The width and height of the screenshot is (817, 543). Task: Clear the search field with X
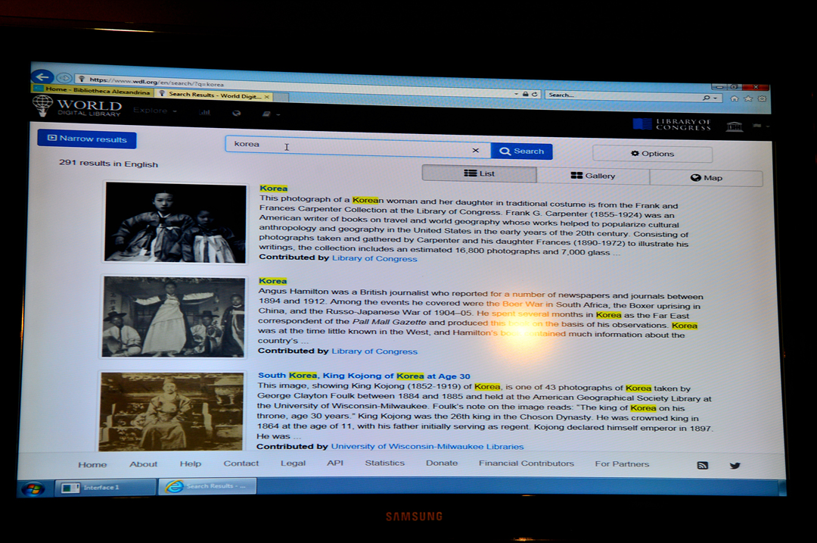coord(475,150)
